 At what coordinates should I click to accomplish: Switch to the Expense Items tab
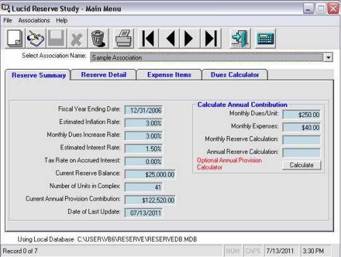click(x=169, y=75)
